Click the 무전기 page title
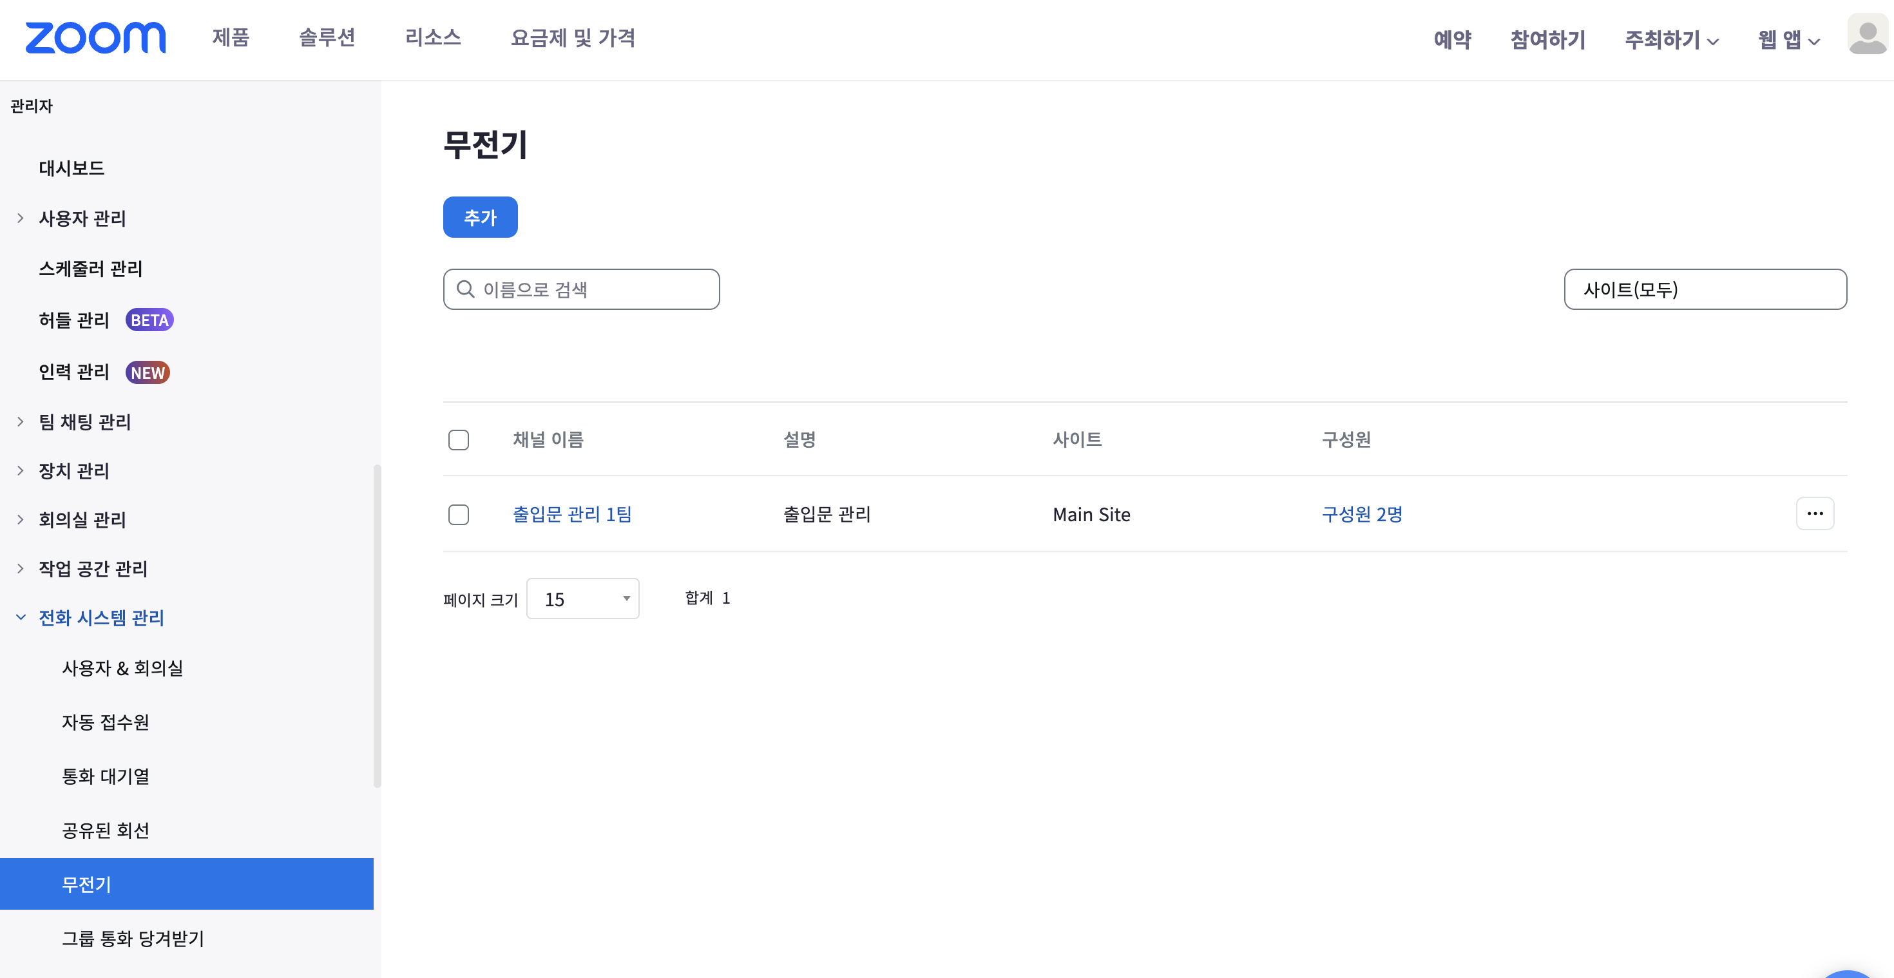Image resolution: width=1894 pixels, height=978 pixels. click(485, 144)
